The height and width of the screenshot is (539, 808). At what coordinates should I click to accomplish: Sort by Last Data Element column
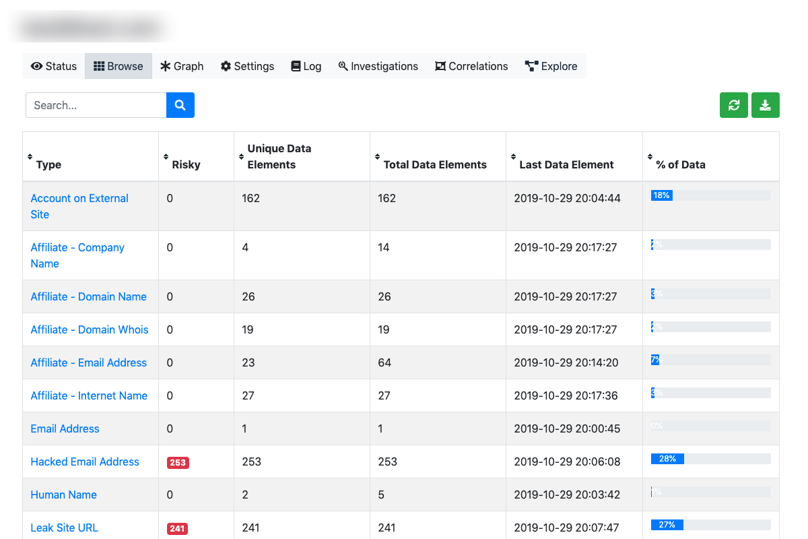pos(566,164)
